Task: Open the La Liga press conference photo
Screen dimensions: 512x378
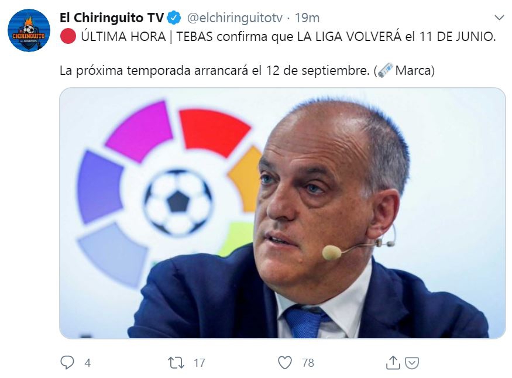Action: pyautogui.click(x=283, y=213)
